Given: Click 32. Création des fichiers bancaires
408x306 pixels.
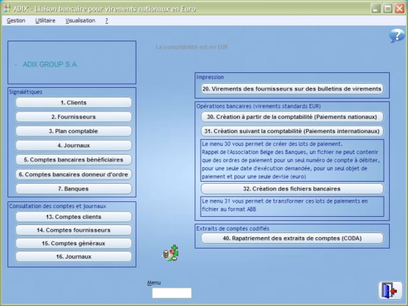Looking at the screenshot, I should click(x=292, y=188).
